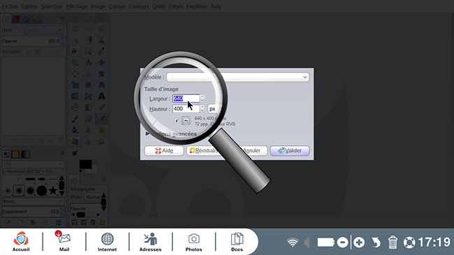Screen dimensions: 454x255
Task: Toggle the lock pixels icon next to Verrouiller
Action: click(28, 52)
